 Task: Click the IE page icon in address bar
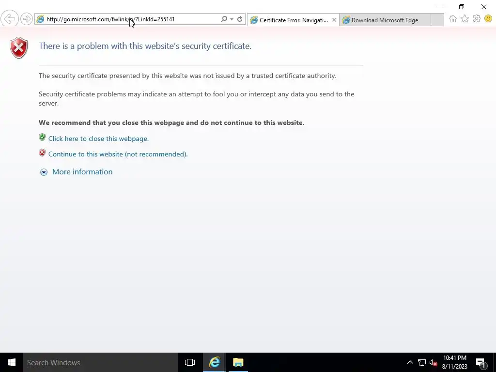click(40, 19)
